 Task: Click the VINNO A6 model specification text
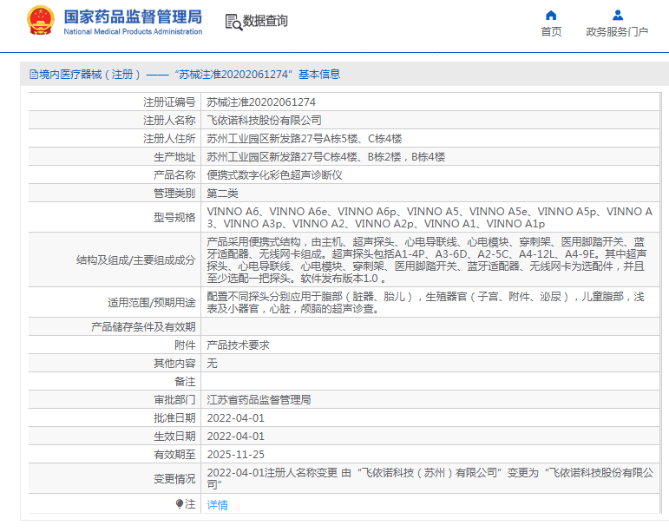pyautogui.click(x=430, y=218)
